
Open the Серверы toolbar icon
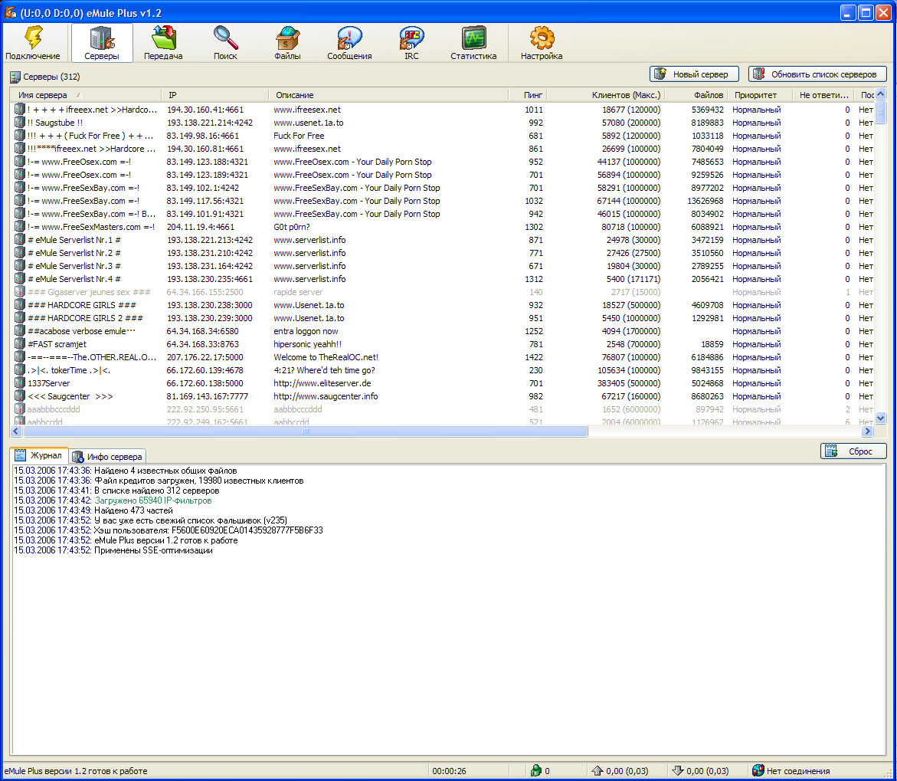coord(102,38)
